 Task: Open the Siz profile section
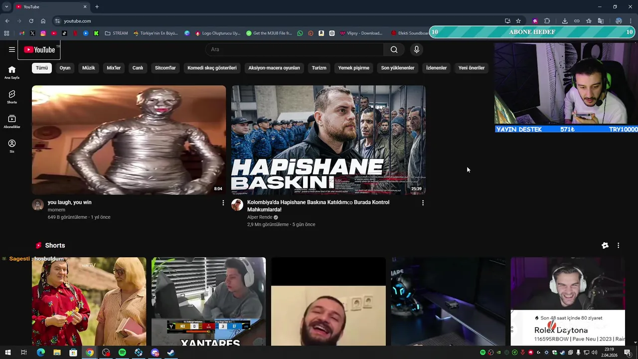[12, 146]
